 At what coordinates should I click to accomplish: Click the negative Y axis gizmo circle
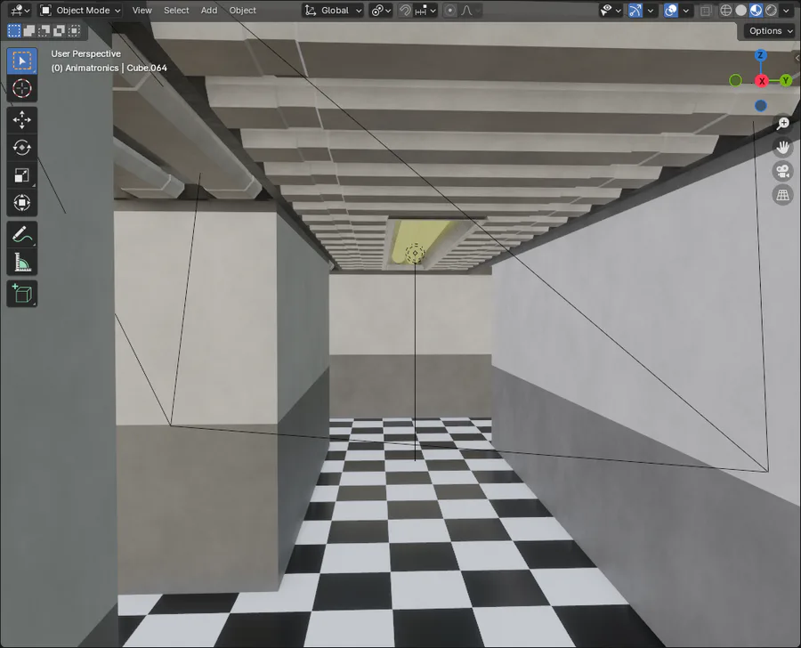pyautogui.click(x=736, y=80)
